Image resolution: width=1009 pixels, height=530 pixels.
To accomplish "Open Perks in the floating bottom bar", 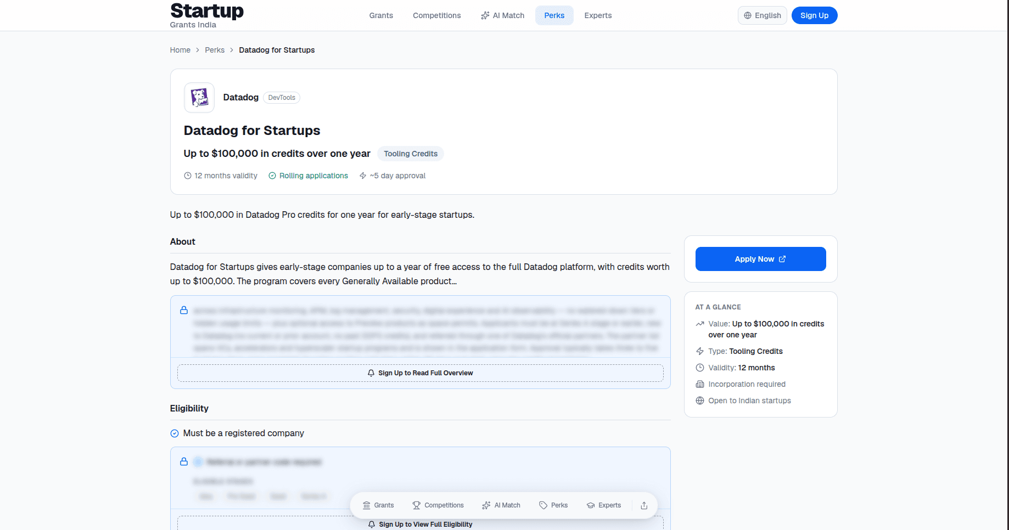I will pyautogui.click(x=553, y=505).
